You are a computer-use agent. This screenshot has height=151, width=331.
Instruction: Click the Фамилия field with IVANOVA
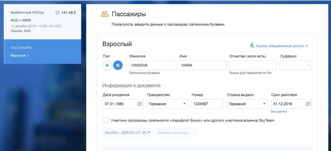click(153, 65)
